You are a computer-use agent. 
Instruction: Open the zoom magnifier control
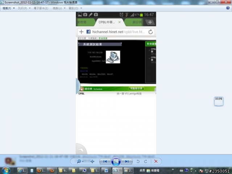point(79,161)
